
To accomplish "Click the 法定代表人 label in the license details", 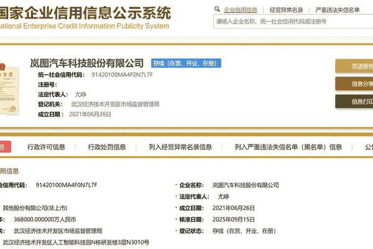I will [194, 197].
